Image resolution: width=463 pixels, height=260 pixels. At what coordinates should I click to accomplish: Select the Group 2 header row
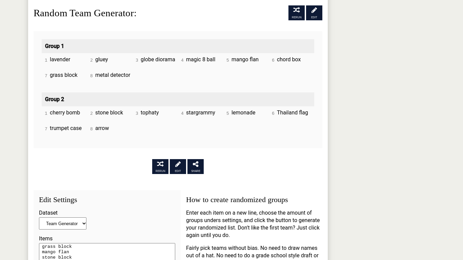178,99
